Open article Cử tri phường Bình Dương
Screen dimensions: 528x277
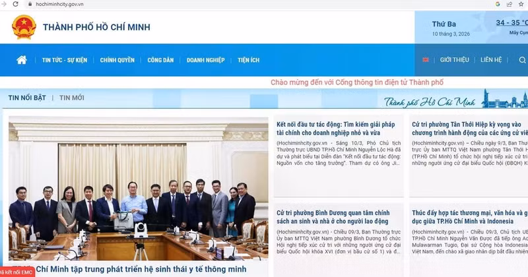[333, 217]
